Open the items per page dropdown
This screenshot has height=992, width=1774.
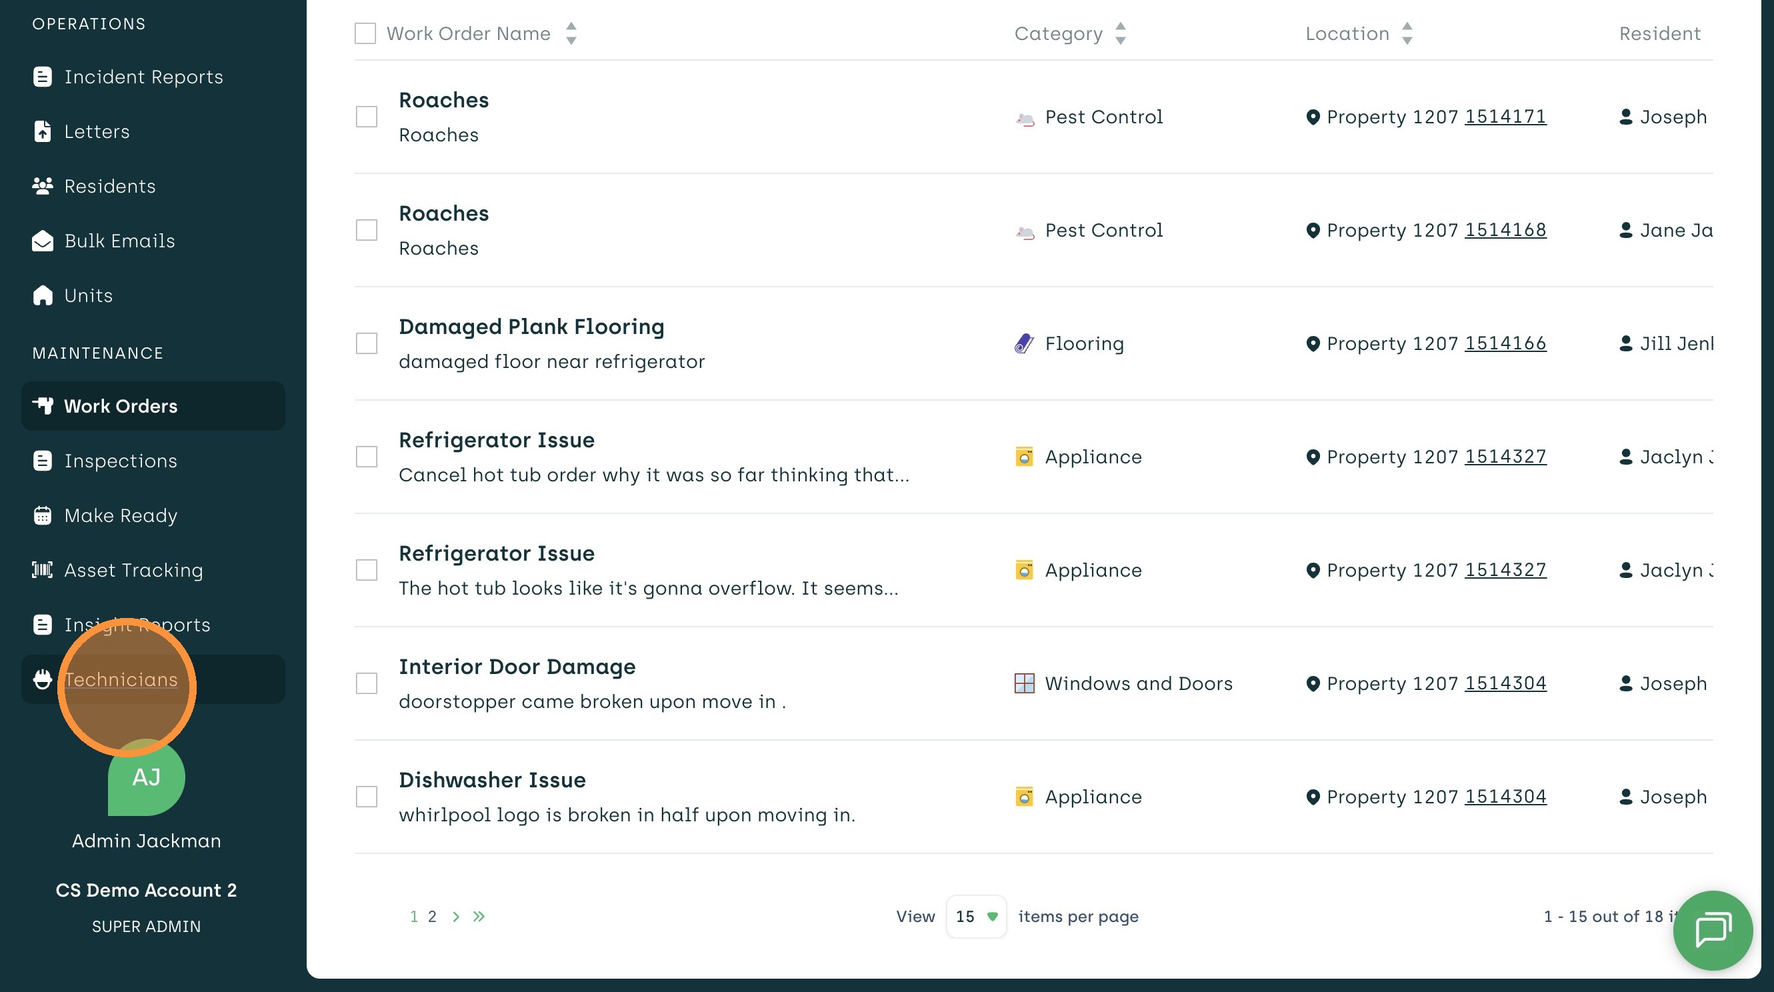(x=976, y=916)
